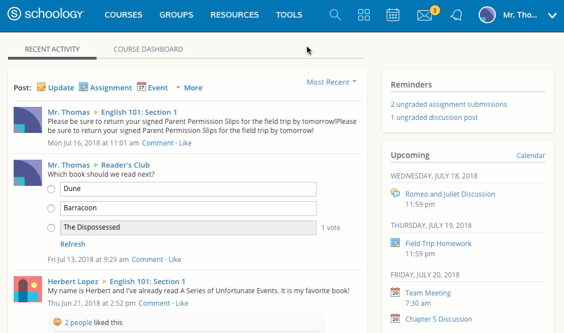This screenshot has height=333, width=564.
Task: Open the apps grid icon
Action: click(364, 15)
